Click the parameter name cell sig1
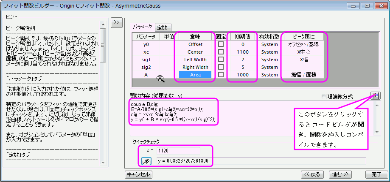Viewport: 390px width, 182px height. 146,60
